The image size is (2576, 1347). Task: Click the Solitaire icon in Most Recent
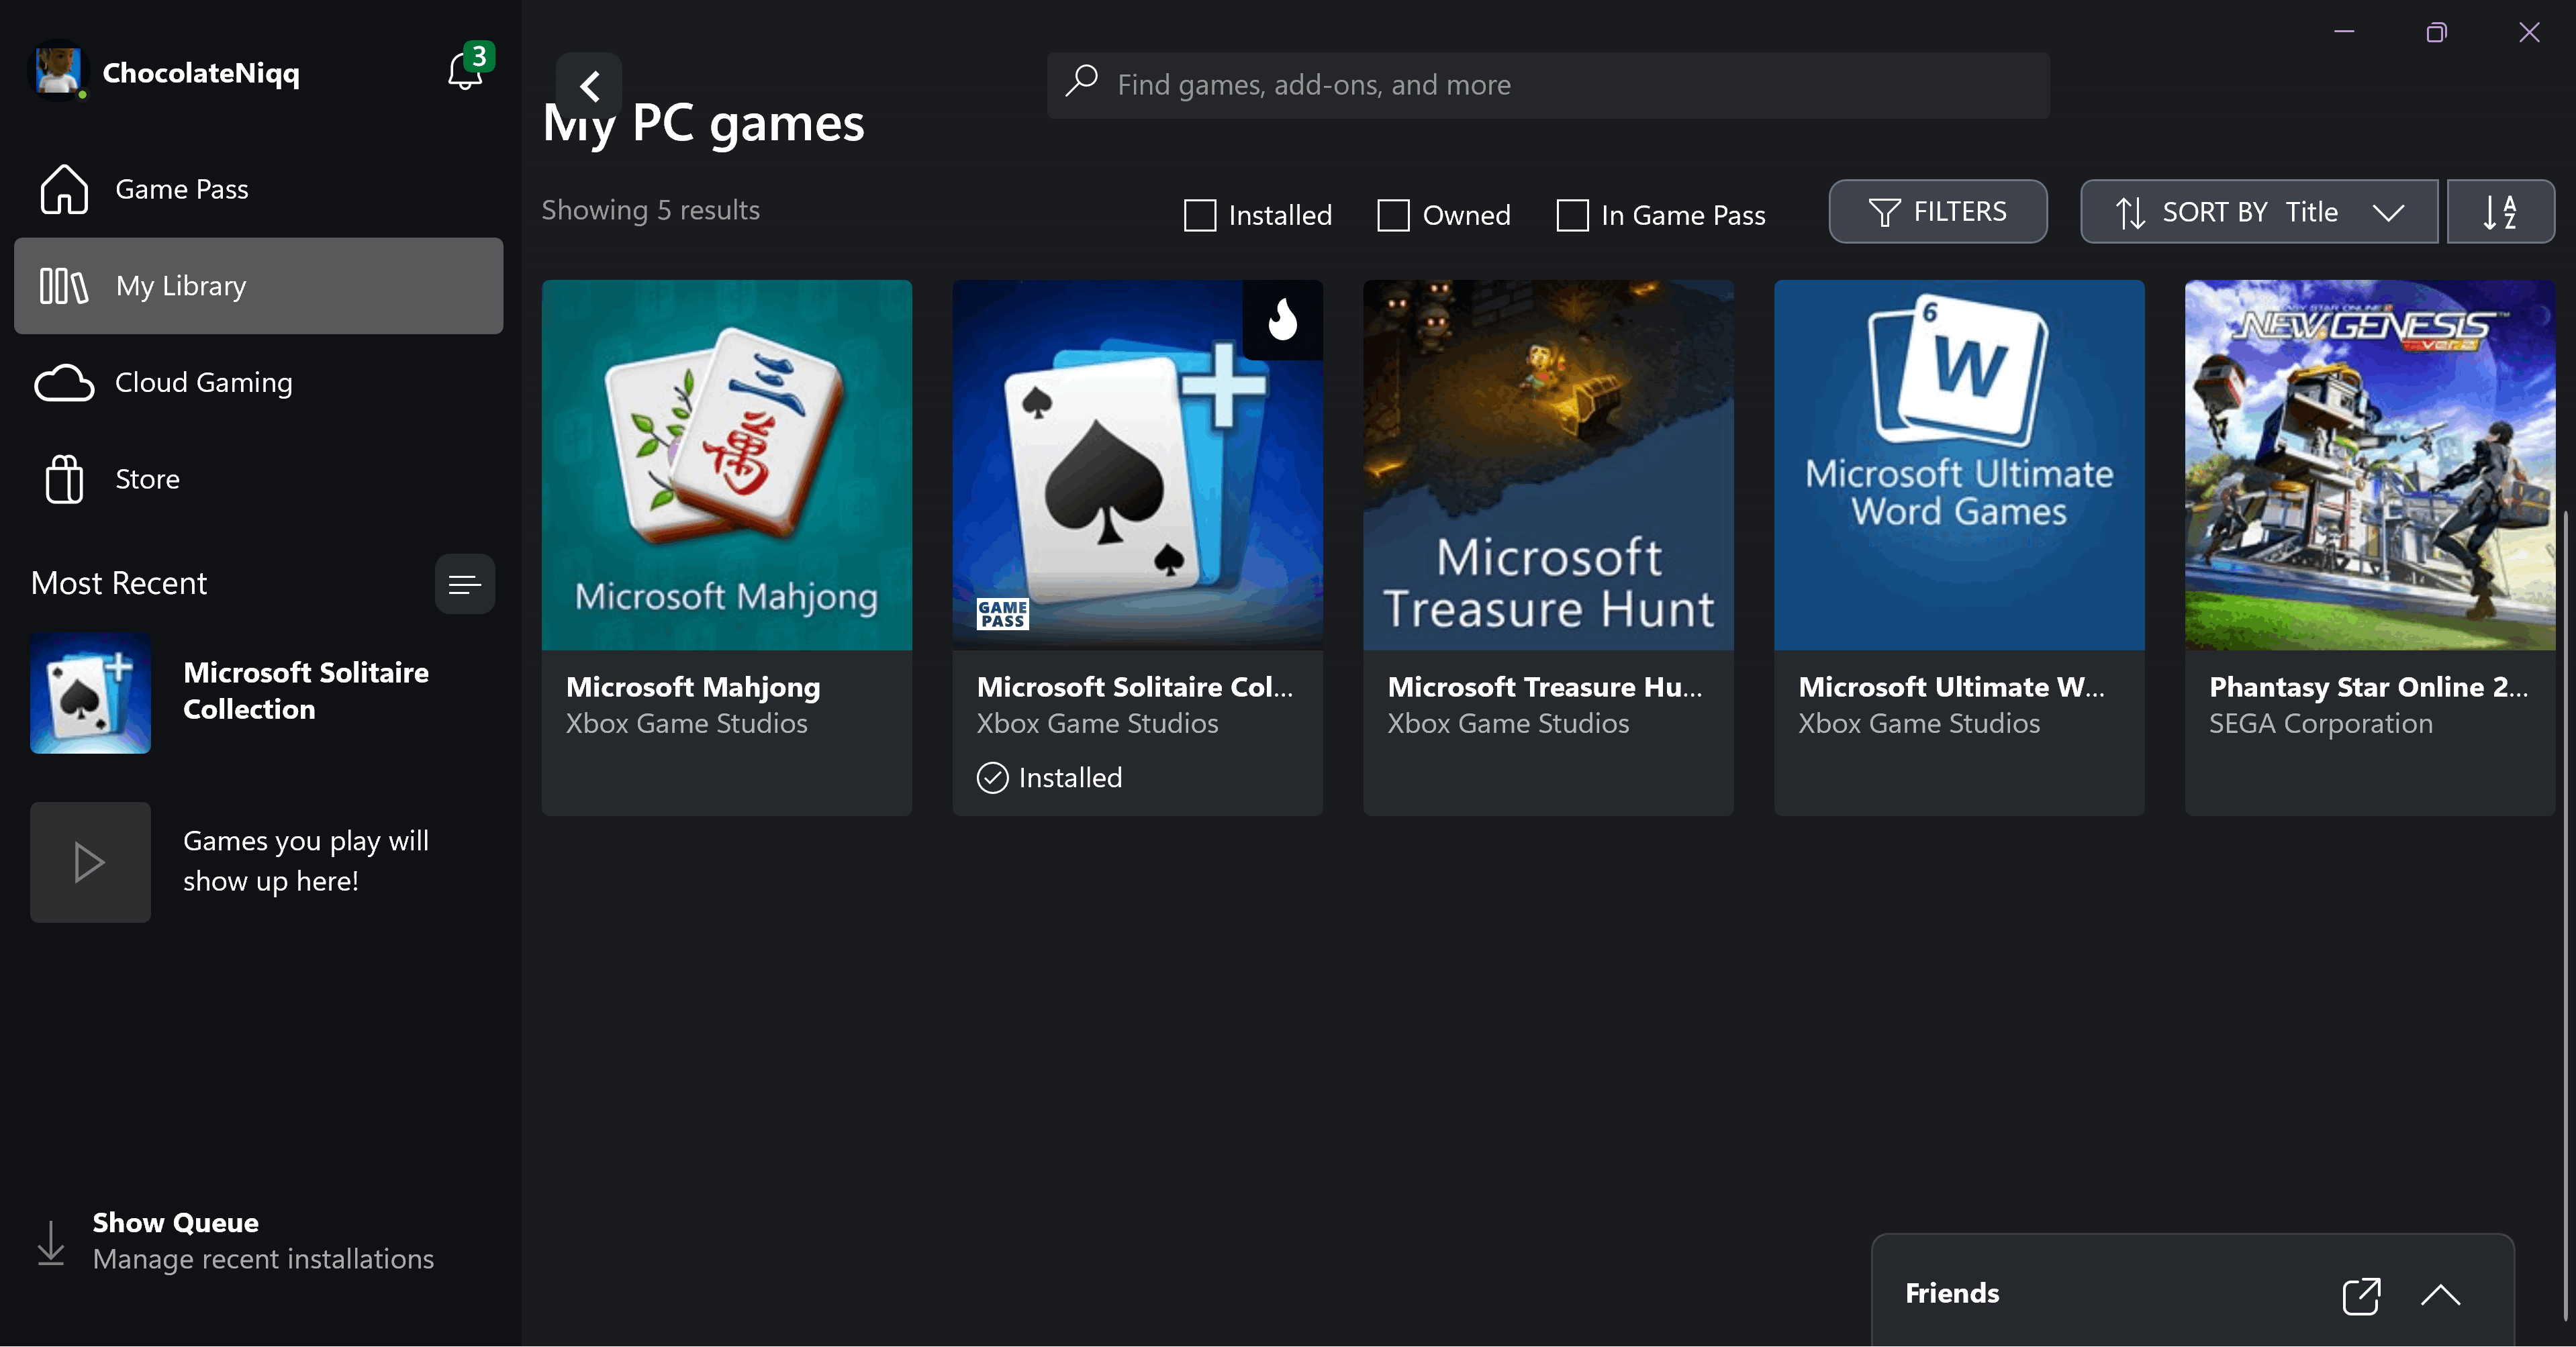pyautogui.click(x=90, y=692)
